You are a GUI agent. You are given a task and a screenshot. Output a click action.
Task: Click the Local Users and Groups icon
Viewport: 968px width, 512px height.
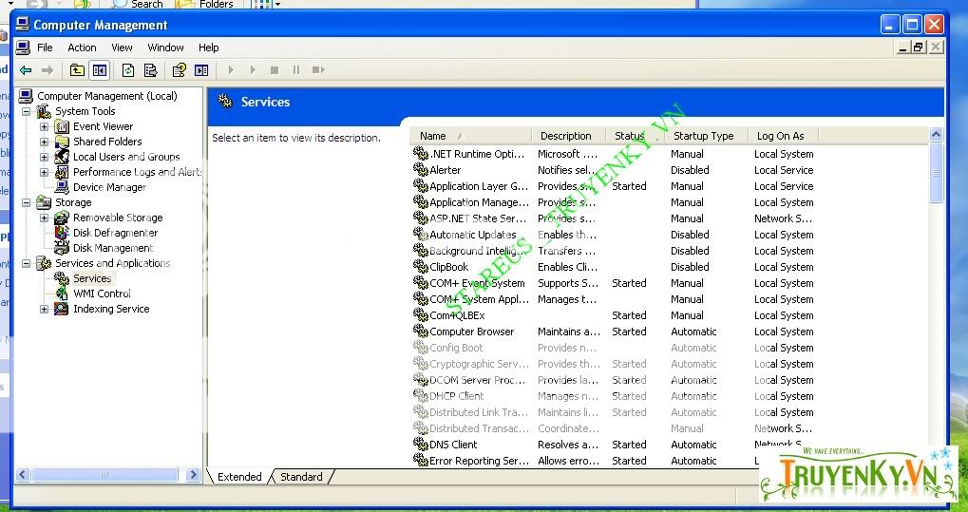tap(61, 157)
